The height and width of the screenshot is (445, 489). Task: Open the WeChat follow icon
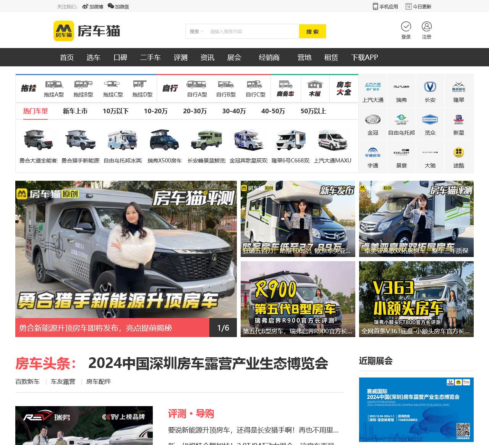(111, 6)
